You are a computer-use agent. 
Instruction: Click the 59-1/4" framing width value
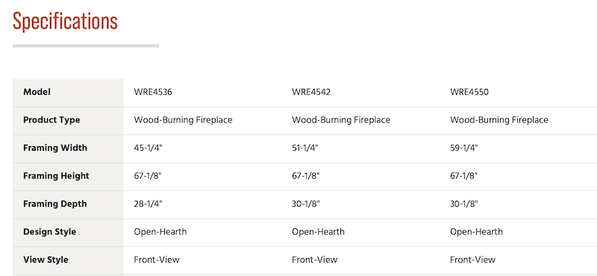point(463,148)
